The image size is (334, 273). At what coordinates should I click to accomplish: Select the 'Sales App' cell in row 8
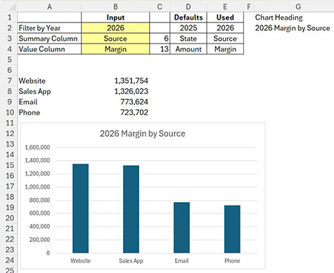tap(49, 91)
